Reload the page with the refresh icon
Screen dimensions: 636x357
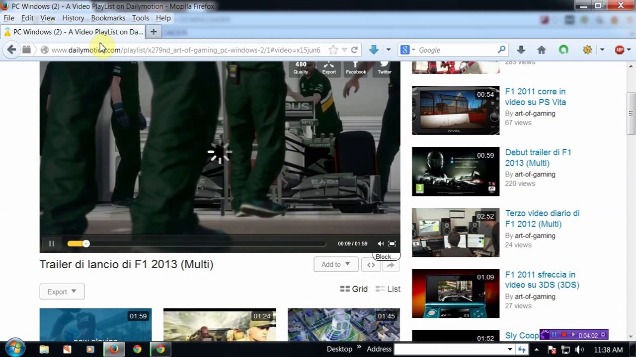pos(354,50)
